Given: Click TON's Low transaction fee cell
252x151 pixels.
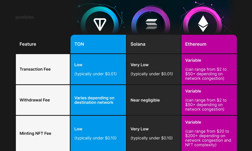Looking at the screenshot, I should click(98, 69).
